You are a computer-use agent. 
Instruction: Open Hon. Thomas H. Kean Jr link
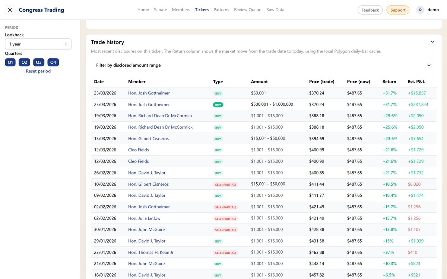coord(151,252)
